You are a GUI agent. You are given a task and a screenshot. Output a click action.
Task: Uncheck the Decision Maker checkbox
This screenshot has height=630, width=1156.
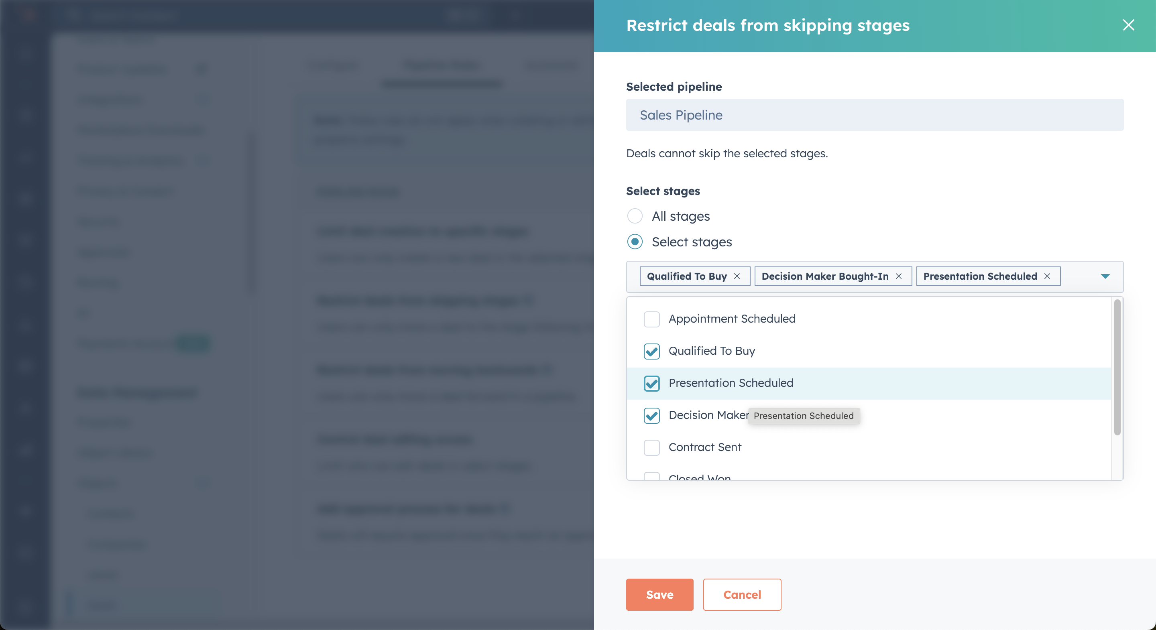(x=651, y=415)
